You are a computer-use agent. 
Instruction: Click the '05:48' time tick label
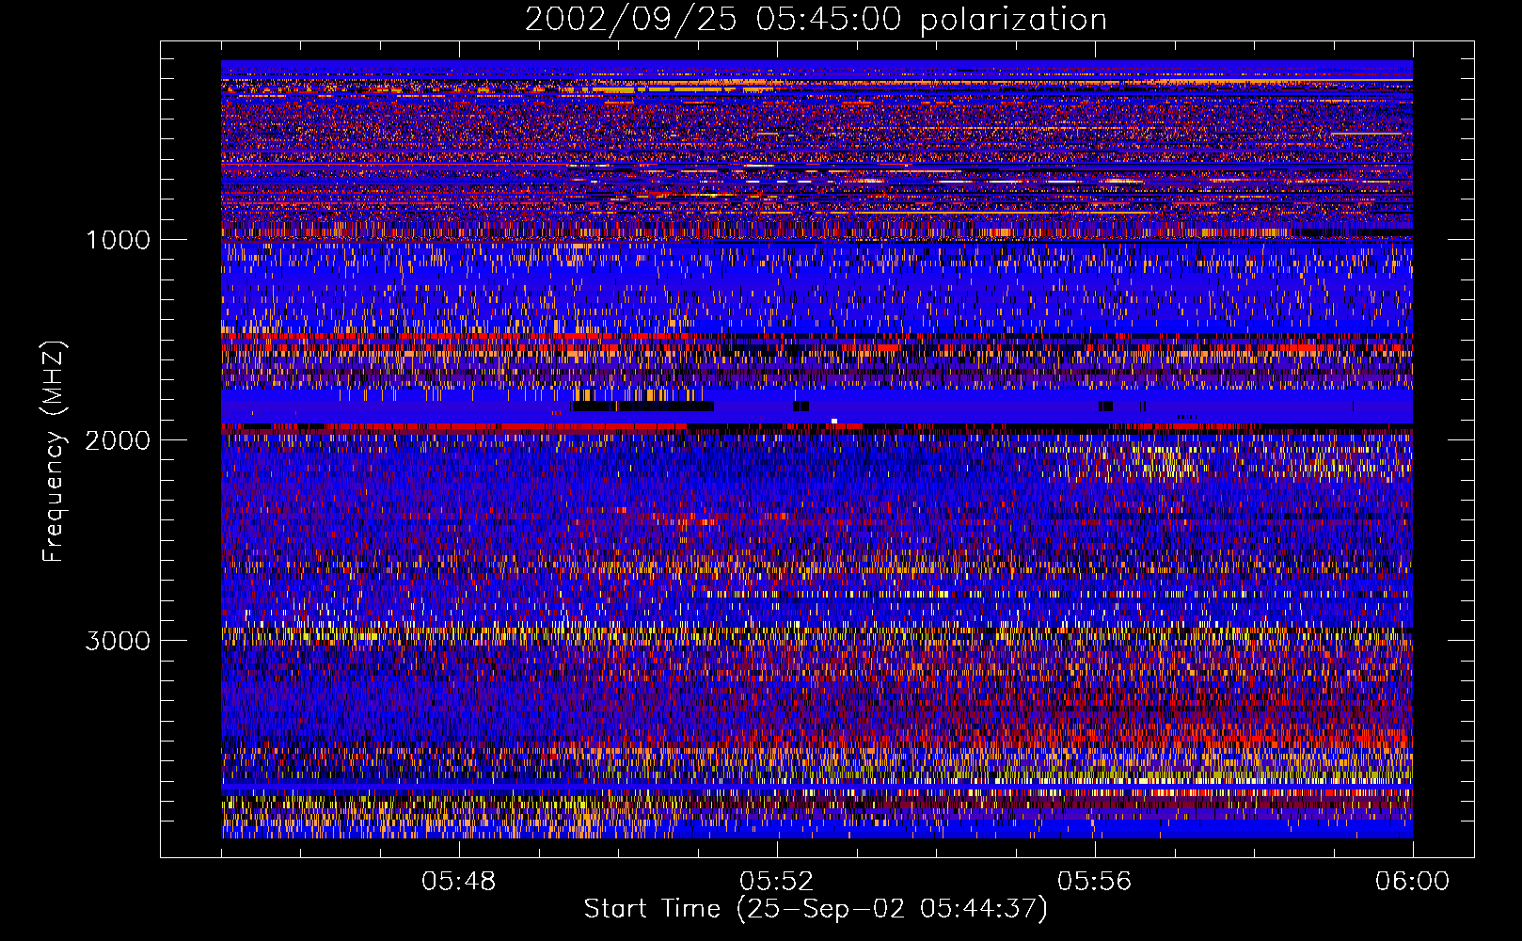click(x=459, y=882)
